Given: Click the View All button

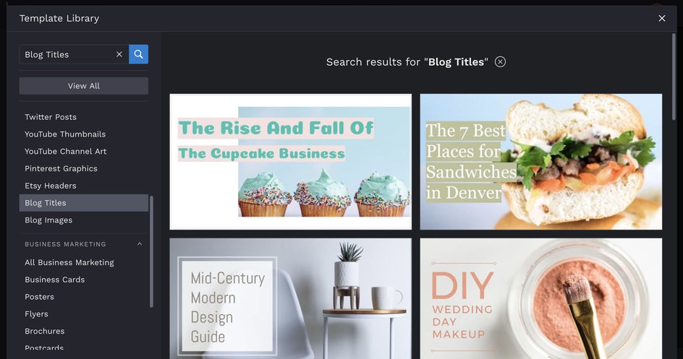Looking at the screenshot, I should 84,86.
